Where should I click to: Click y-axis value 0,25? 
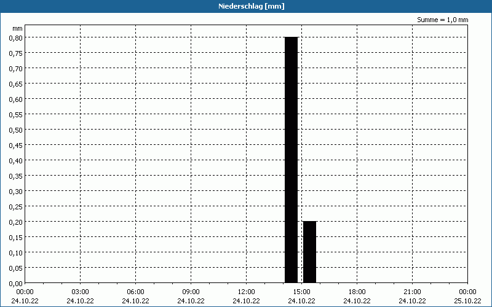16,207
